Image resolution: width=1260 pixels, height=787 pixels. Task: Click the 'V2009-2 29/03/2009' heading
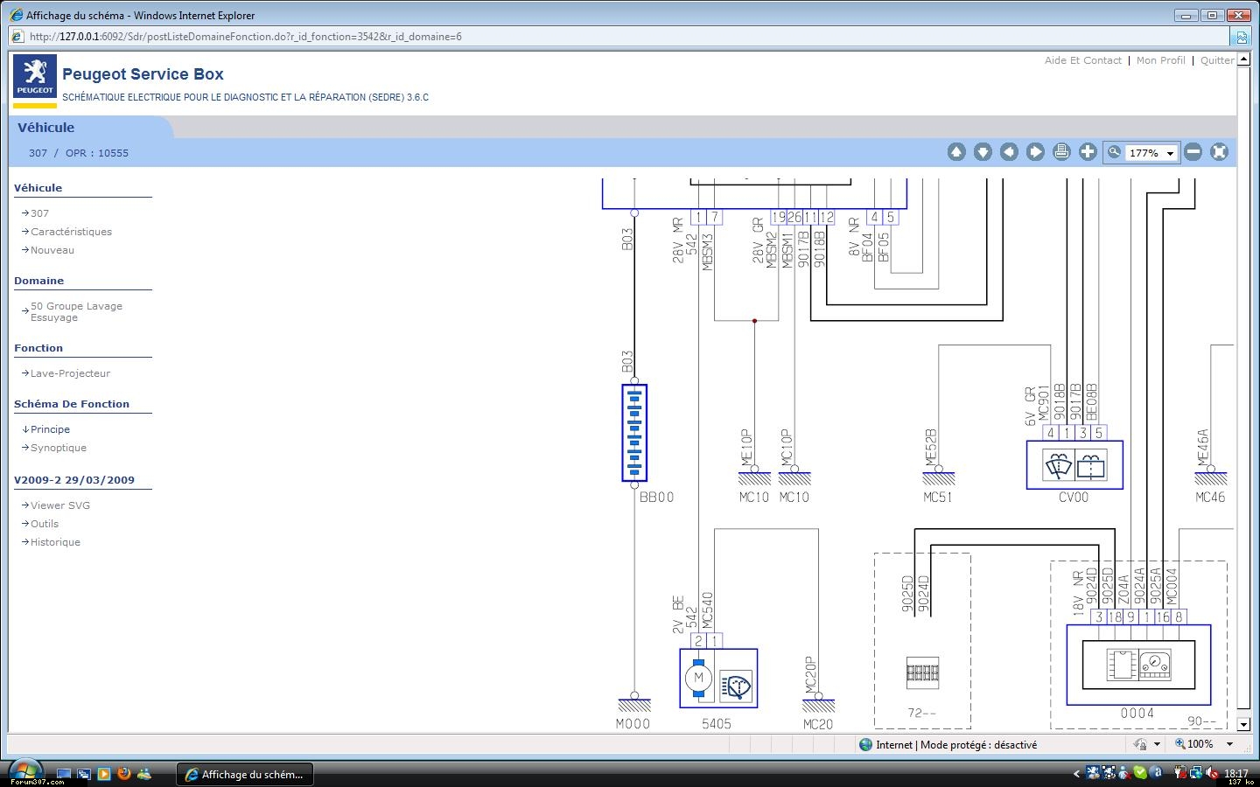[x=74, y=480]
